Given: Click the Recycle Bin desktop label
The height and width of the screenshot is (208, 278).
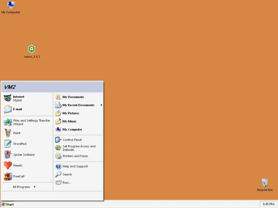Looking at the screenshot, I should (x=265, y=190).
